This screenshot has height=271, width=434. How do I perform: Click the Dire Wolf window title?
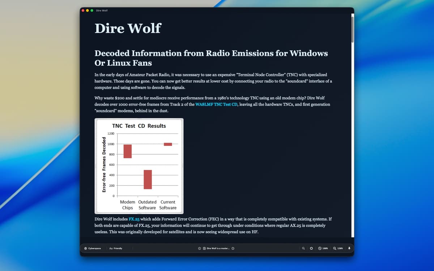point(102,10)
